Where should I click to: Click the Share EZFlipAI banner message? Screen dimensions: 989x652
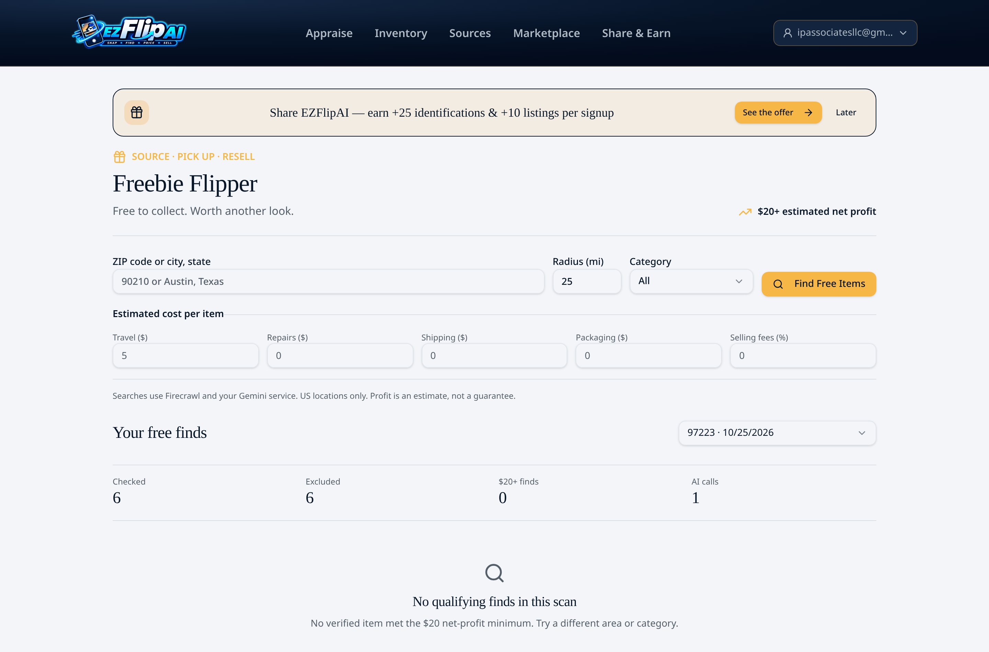(x=442, y=113)
